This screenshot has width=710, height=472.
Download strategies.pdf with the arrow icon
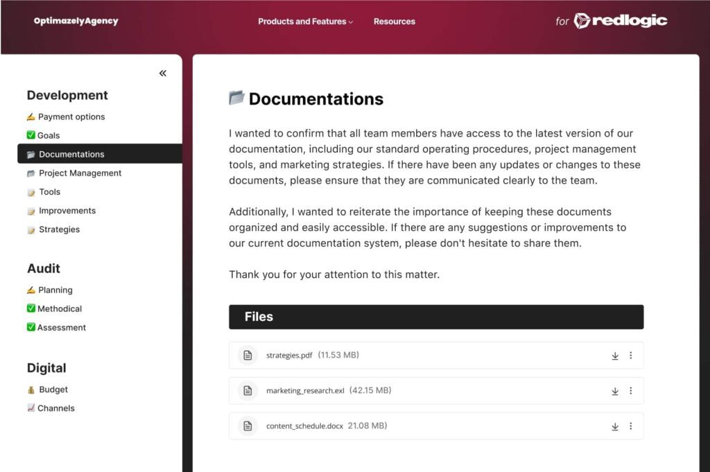pos(615,356)
